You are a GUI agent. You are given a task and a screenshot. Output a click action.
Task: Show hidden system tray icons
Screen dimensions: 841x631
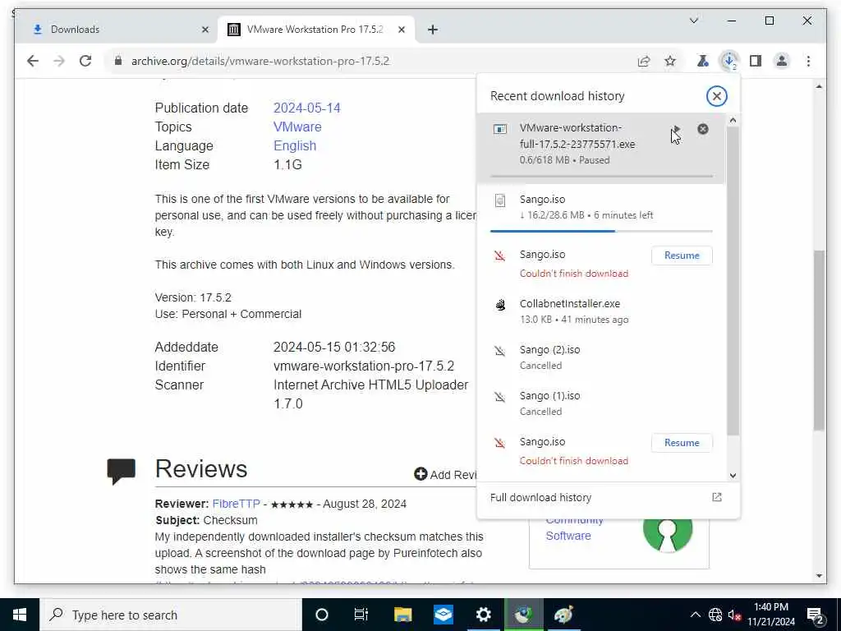pyautogui.click(x=695, y=615)
